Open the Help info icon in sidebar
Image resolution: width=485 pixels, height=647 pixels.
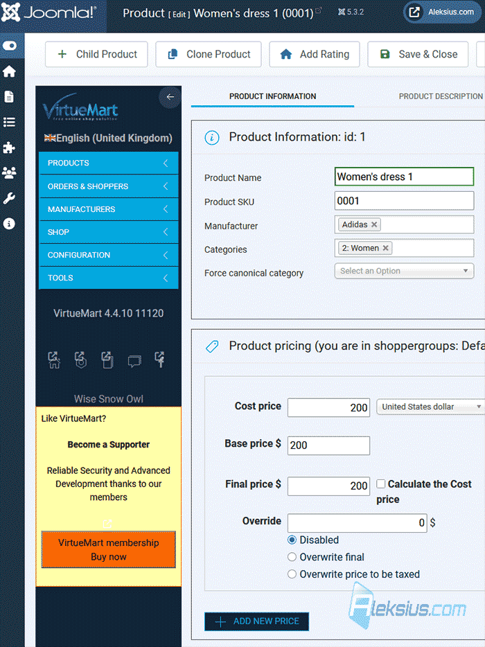[9, 224]
